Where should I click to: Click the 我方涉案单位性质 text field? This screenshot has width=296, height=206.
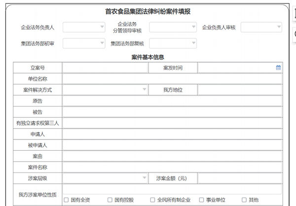[172, 189]
